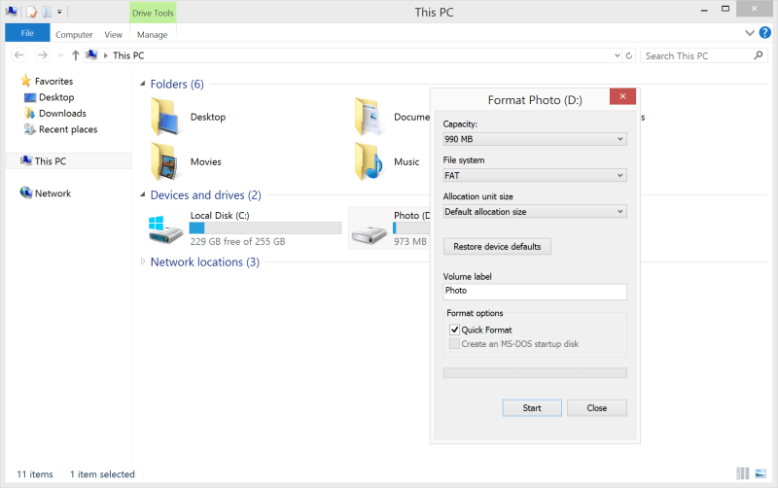Collapse the Devices and drives group

tap(142, 194)
